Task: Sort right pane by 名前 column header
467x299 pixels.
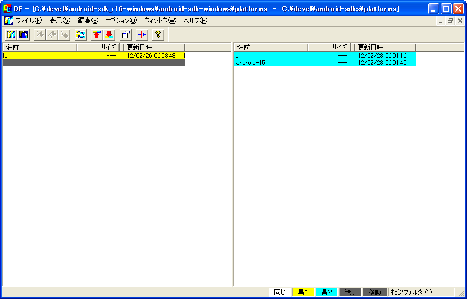Action: click(x=271, y=47)
